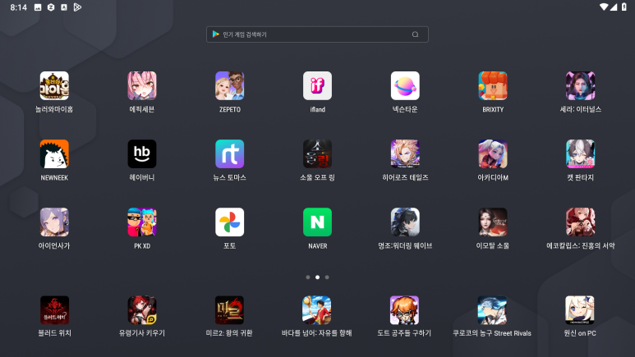Open 쿠로코의 농구 Street Rivals icon
Image resolution: width=635 pixels, height=357 pixels.
[x=492, y=310]
